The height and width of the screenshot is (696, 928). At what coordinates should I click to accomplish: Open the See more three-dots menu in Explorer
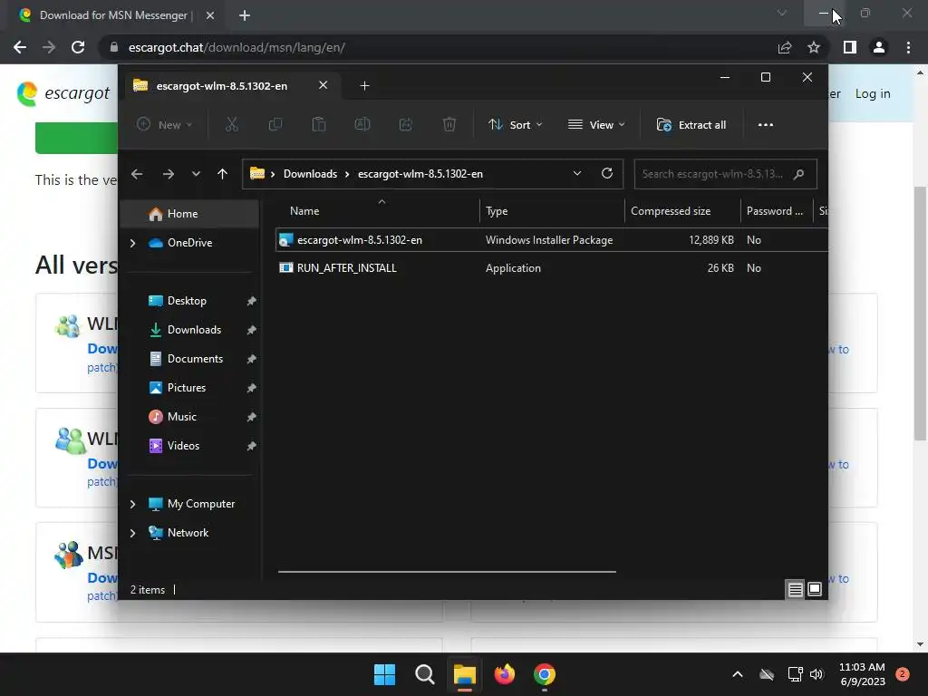click(765, 125)
